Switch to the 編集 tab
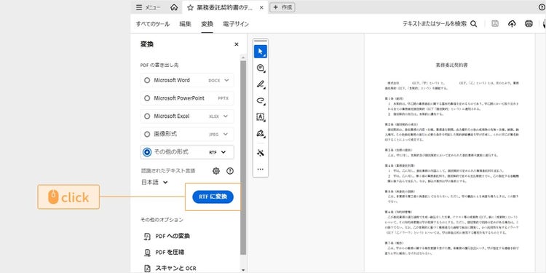 point(185,24)
